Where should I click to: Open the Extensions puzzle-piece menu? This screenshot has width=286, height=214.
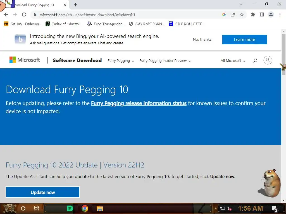click(253, 14)
